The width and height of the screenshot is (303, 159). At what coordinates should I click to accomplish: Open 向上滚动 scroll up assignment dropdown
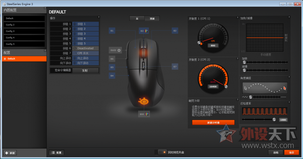pyautogui.click(x=86, y=58)
